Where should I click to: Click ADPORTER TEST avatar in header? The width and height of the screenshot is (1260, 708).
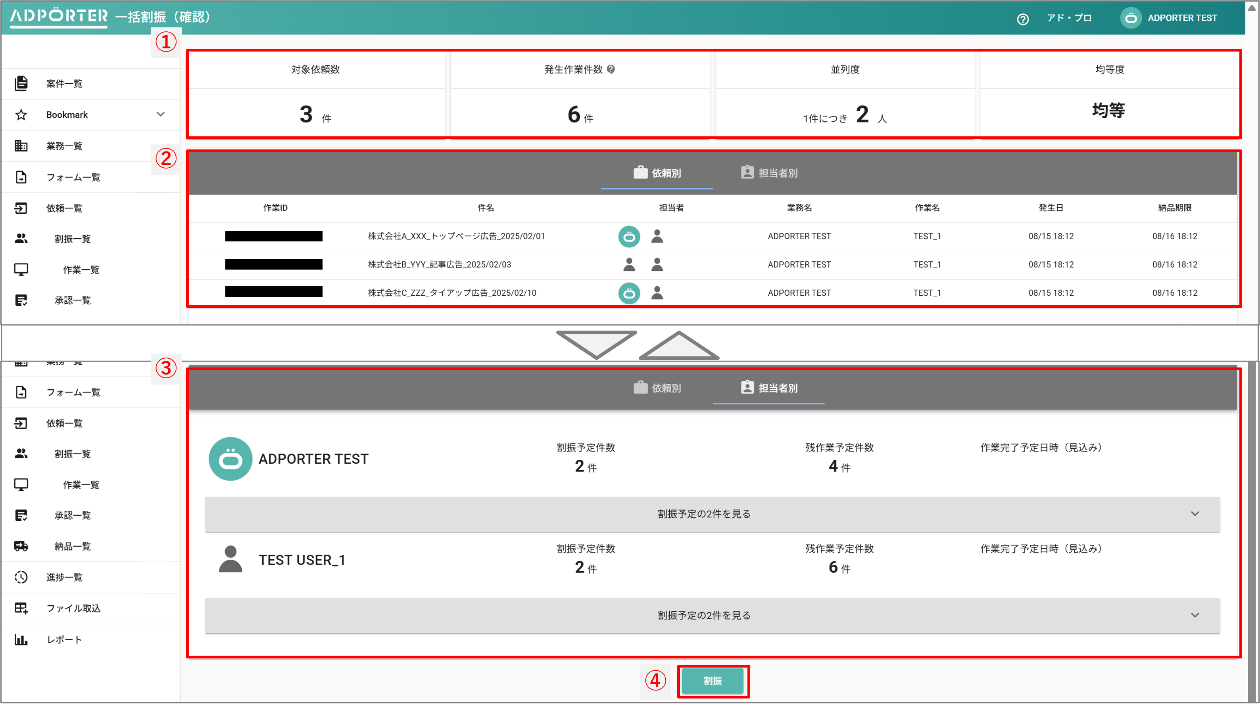coord(1131,18)
